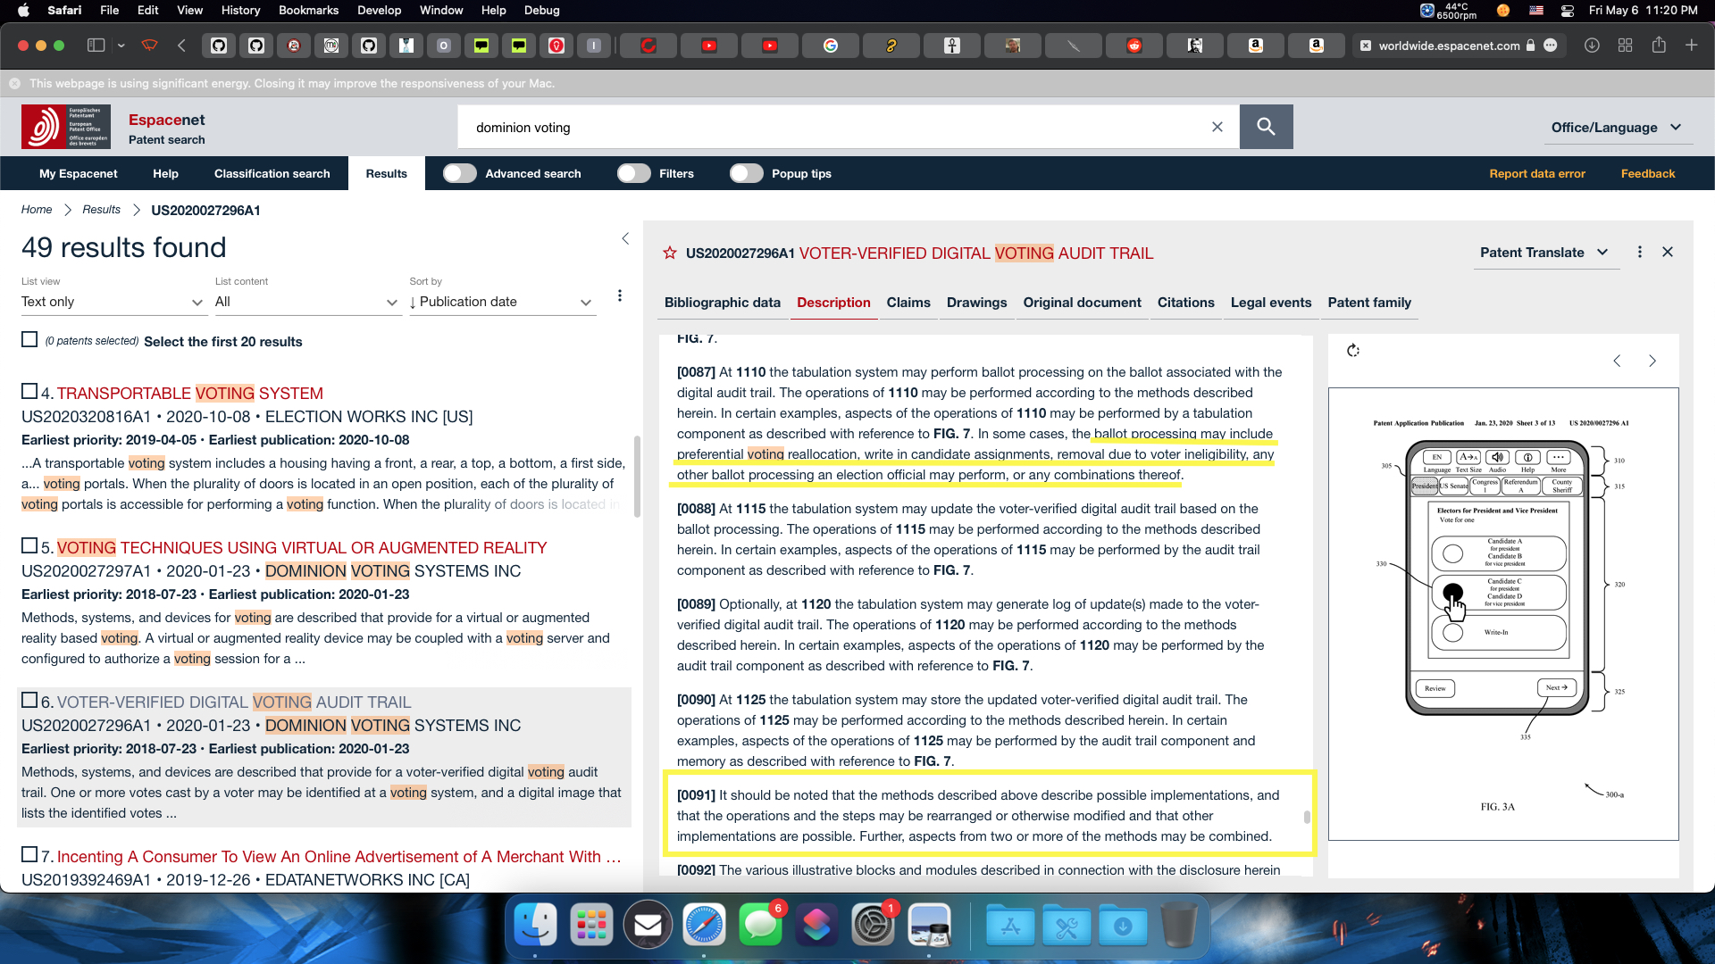Viewport: 1715px width, 964px height.
Task: Open Classification search
Action: (x=272, y=173)
